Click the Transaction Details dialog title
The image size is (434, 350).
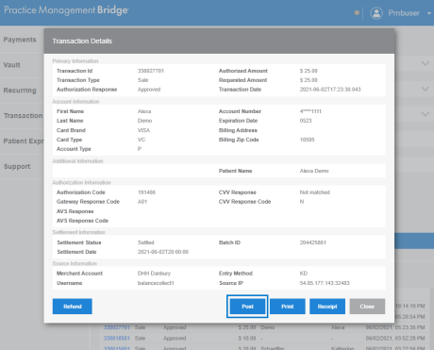click(82, 42)
